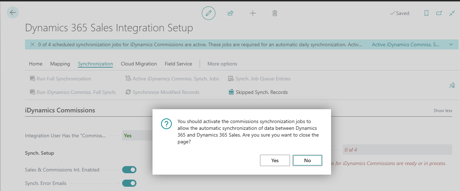Screen dimensions: 460x191
Task: Toggle Synch. Error Emails switch
Action: coord(129,183)
